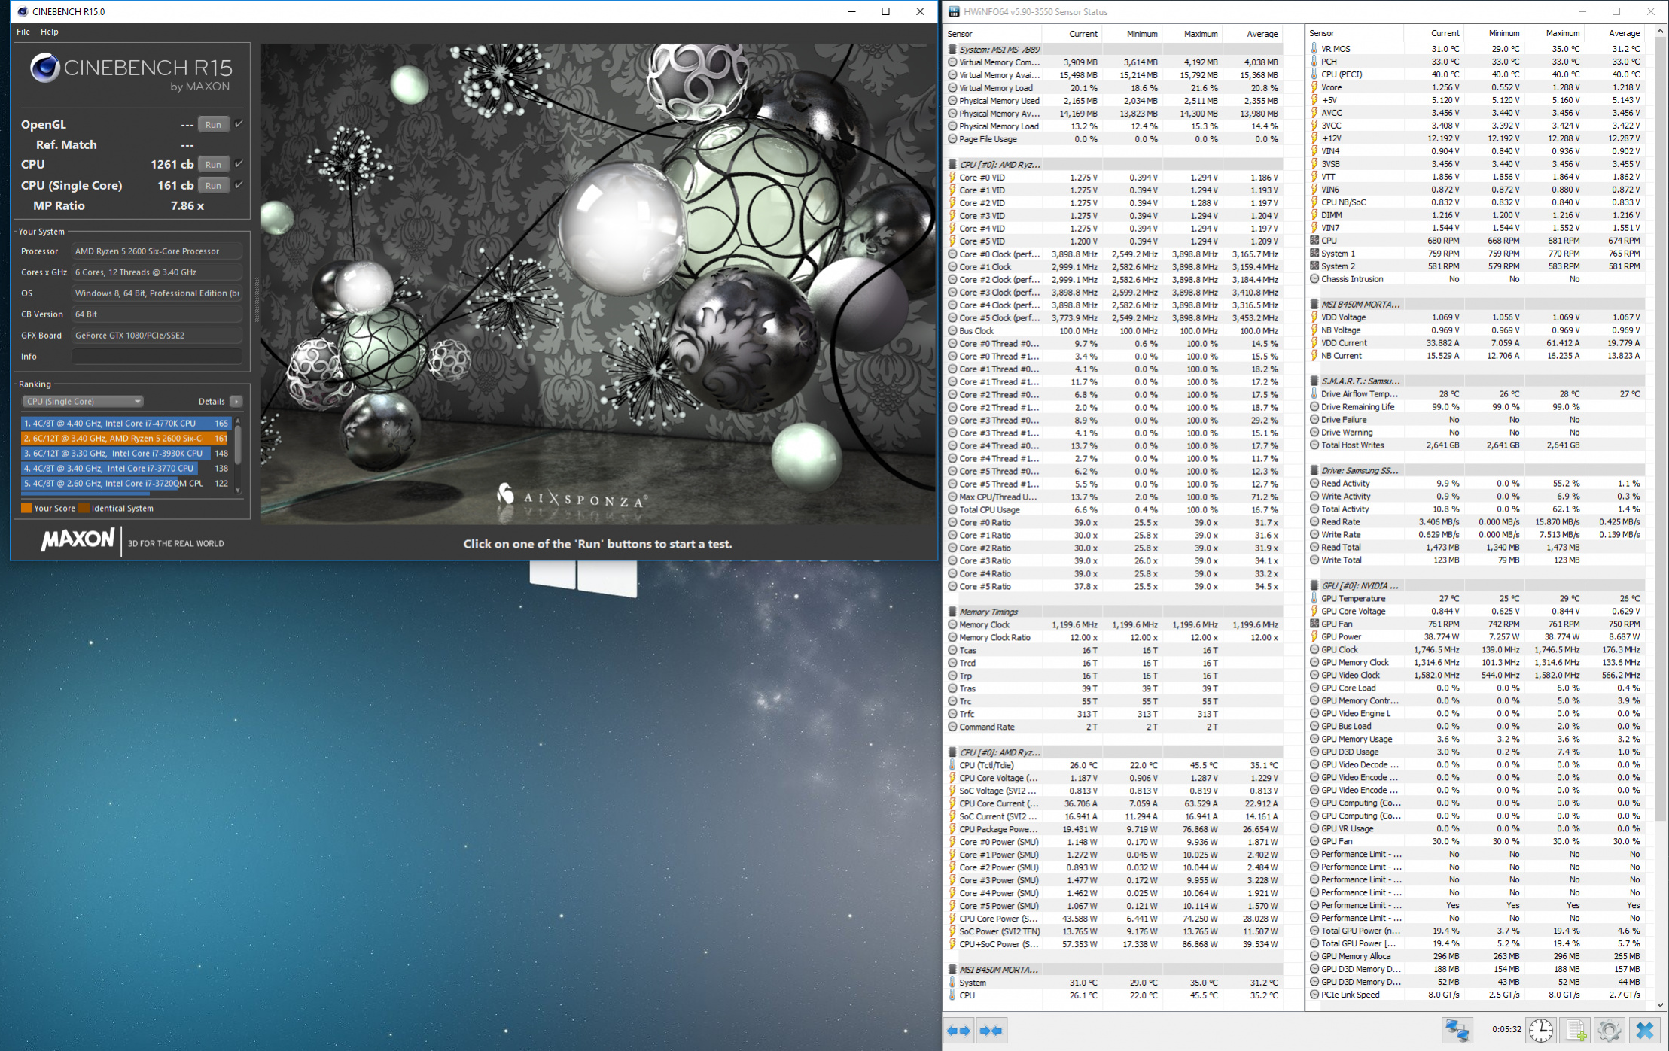The height and width of the screenshot is (1051, 1669).
Task: Select the PCIe Link Speed sensor row
Action: point(1476,995)
